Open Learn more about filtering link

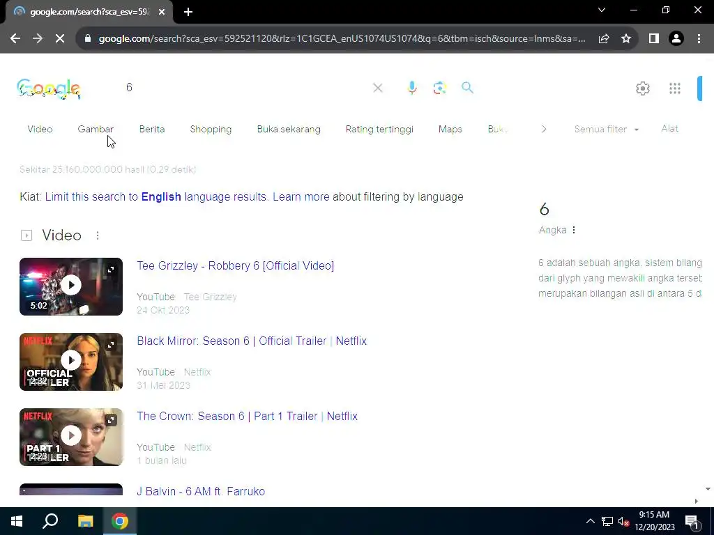(301, 197)
